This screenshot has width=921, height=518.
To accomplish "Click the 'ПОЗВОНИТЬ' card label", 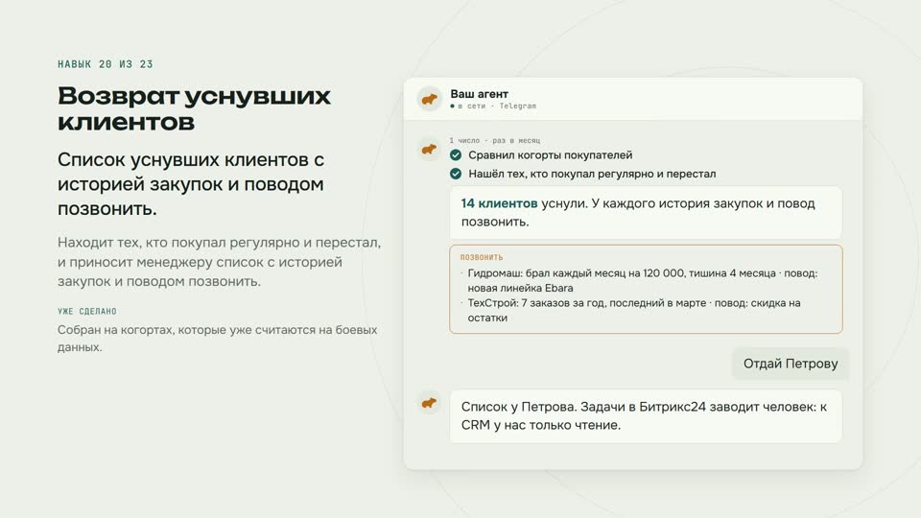I will (x=482, y=257).
